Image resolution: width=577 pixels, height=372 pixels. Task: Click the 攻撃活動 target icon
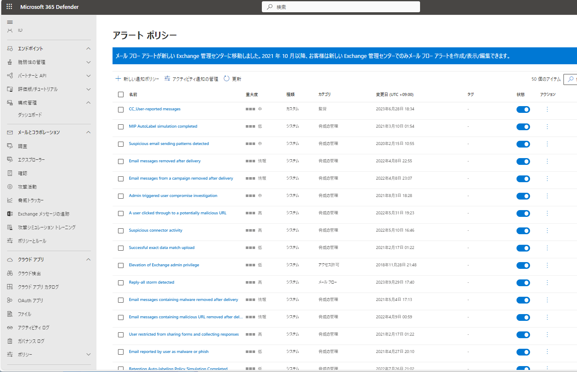point(10,187)
